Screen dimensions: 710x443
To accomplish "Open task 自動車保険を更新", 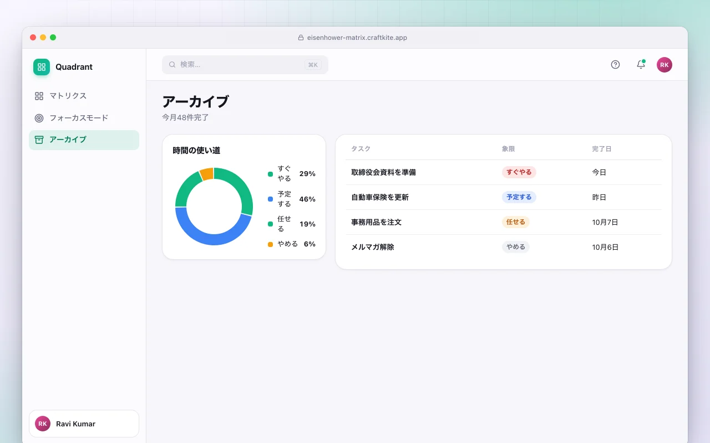I will point(380,197).
